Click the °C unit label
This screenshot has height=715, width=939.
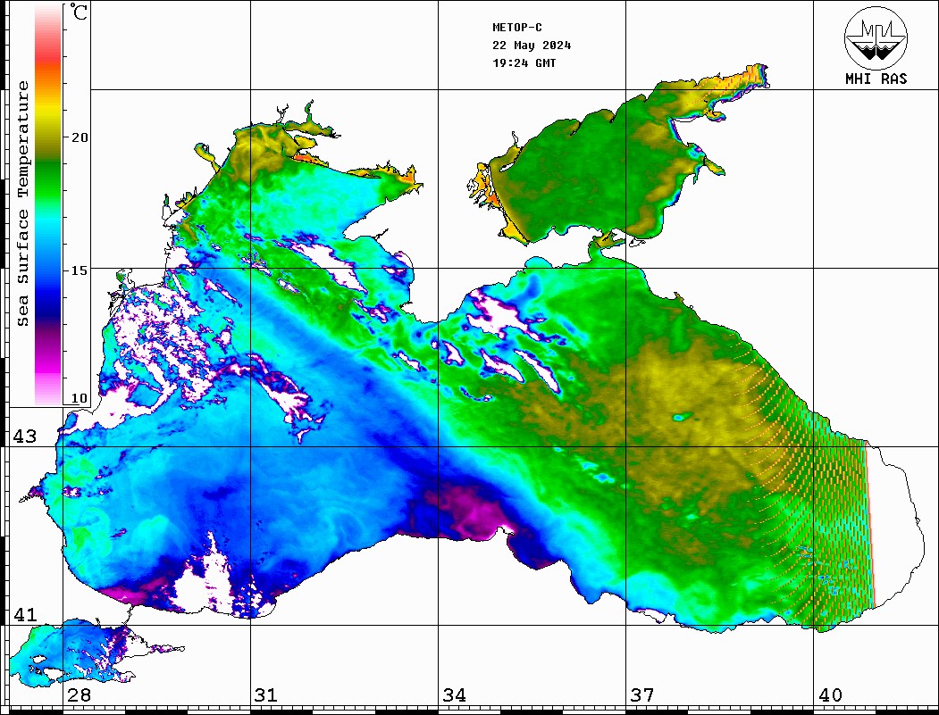click(x=79, y=12)
